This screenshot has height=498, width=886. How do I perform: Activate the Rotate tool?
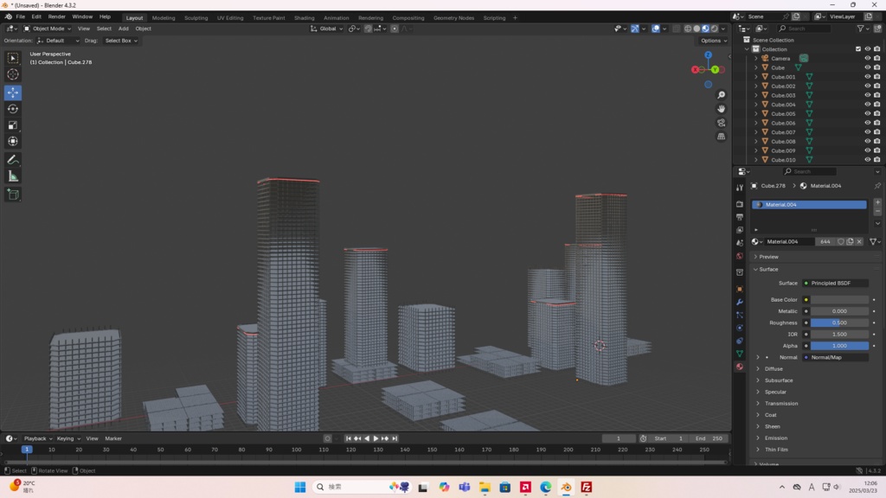point(13,109)
